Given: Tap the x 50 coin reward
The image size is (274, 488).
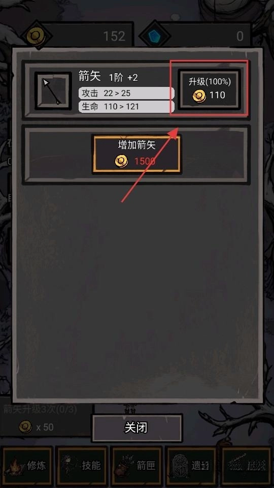Looking at the screenshot, I should point(37,427).
